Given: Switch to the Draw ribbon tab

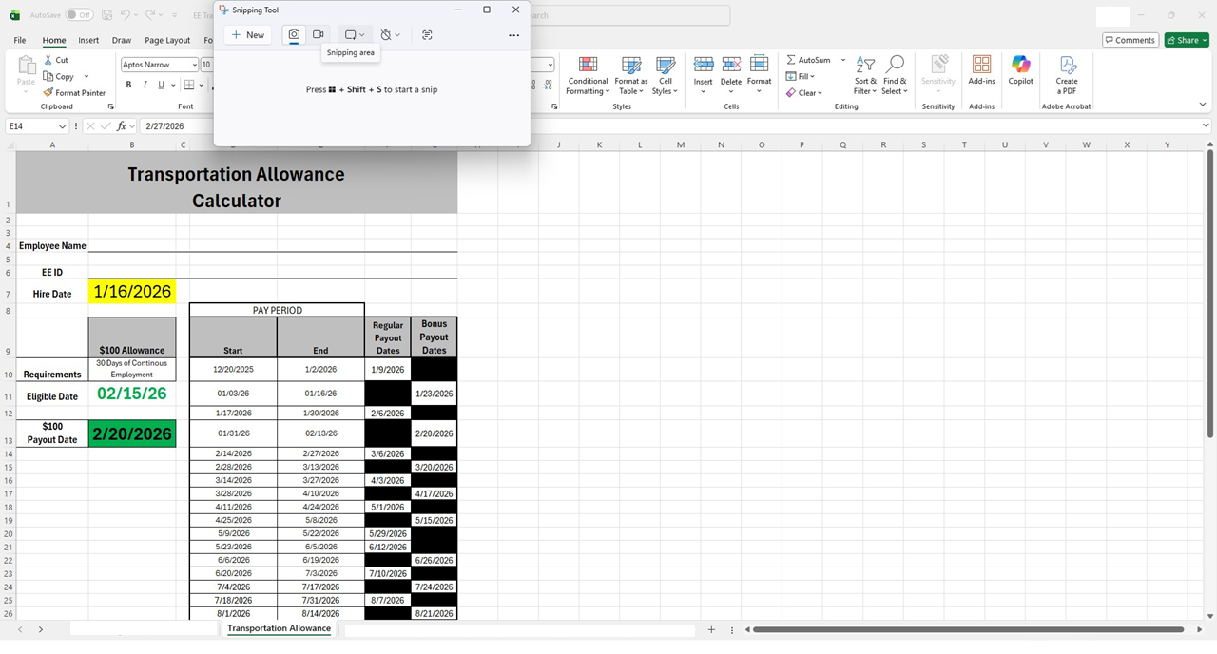Looking at the screenshot, I should coord(122,40).
